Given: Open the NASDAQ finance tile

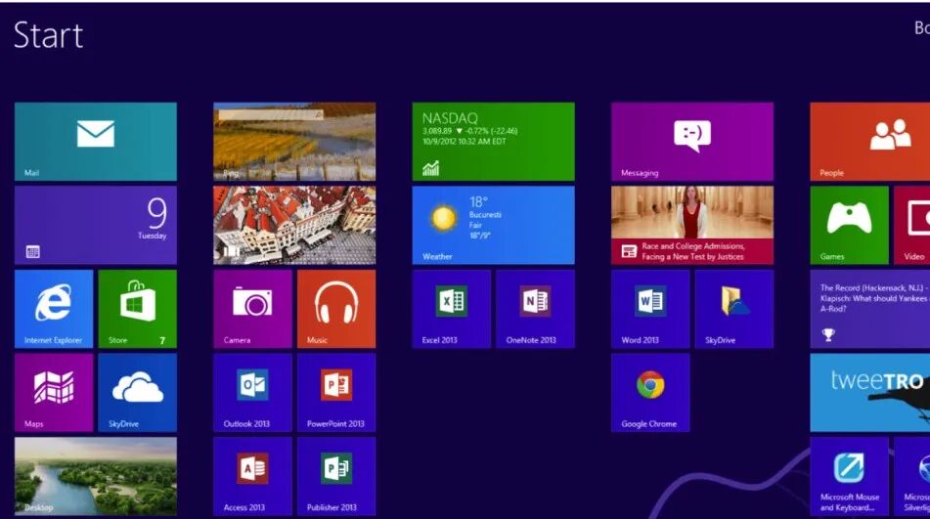Looking at the screenshot, I should click(494, 142).
